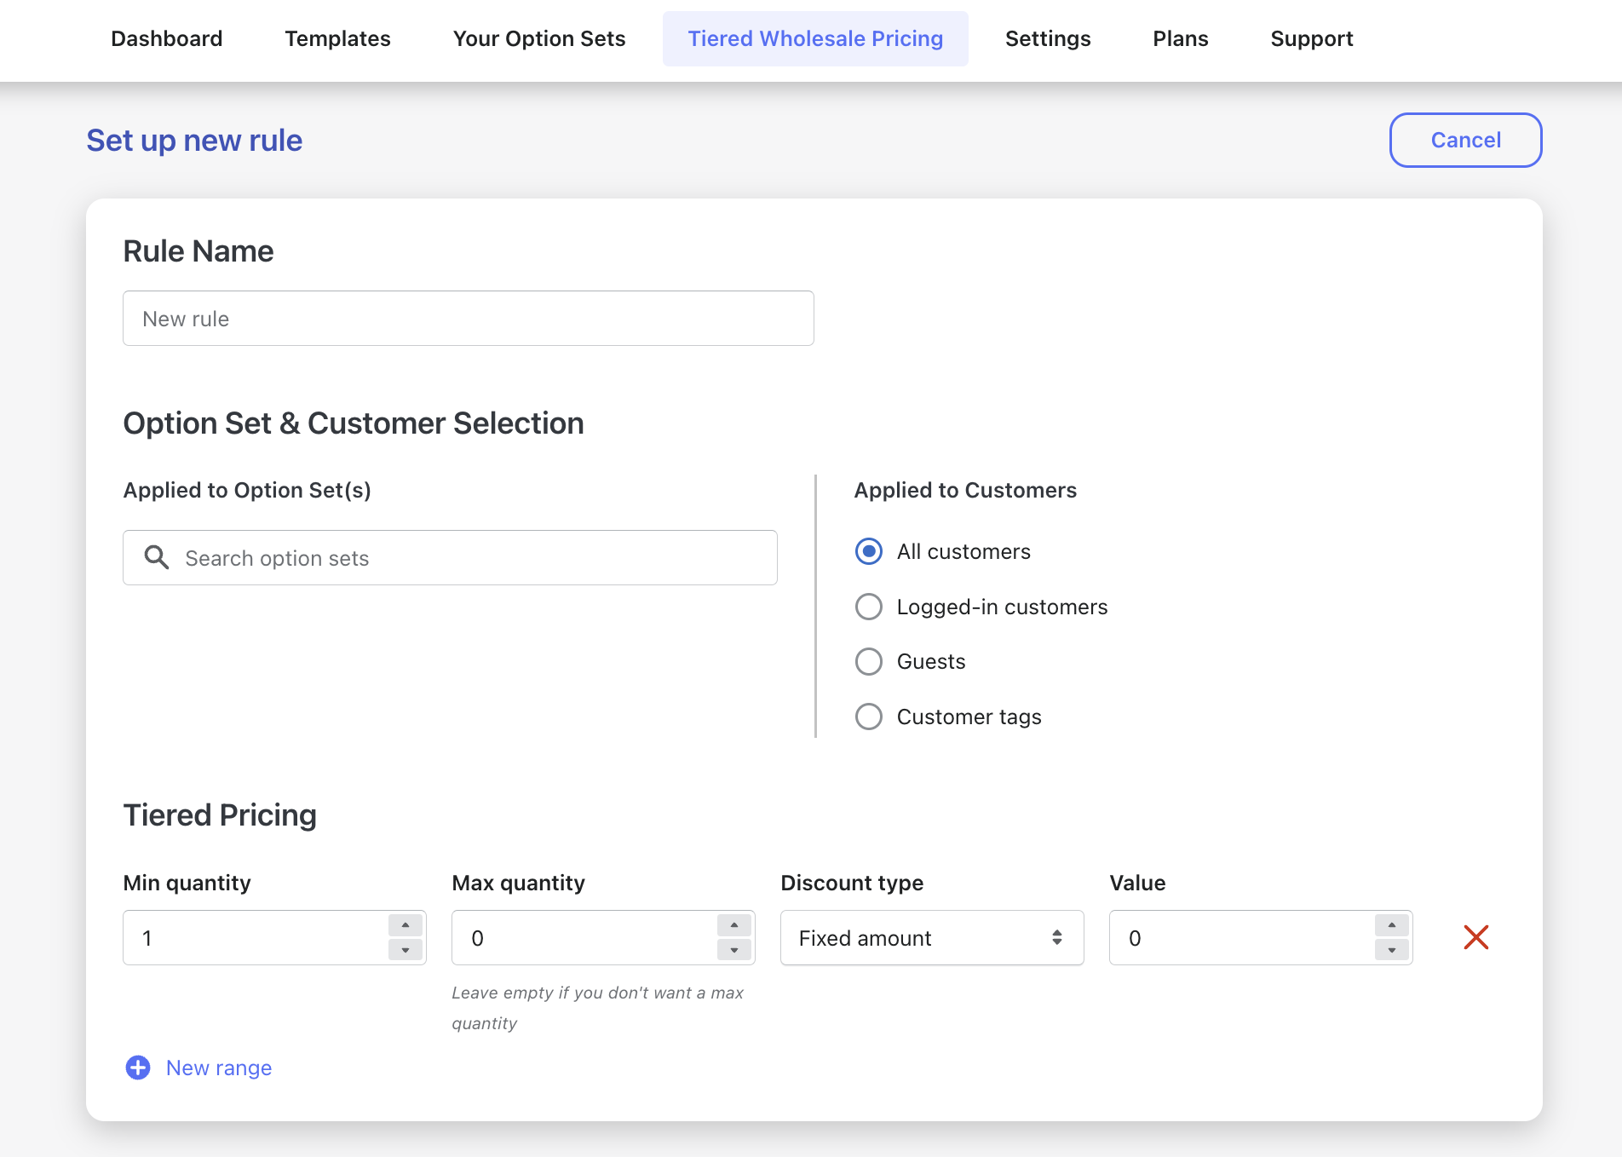Decrement Min quantity with the down arrow
1622x1157 pixels.
[406, 949]
